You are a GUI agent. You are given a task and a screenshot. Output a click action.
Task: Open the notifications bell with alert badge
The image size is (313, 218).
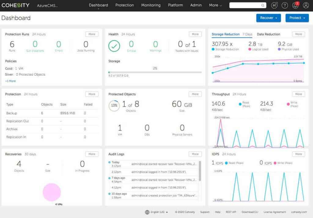pyautogui.click(x=295, y=5)
